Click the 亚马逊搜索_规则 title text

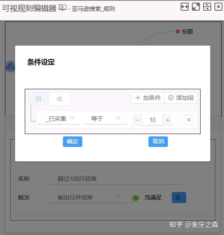pyautogui.click(x=93, y=9)
